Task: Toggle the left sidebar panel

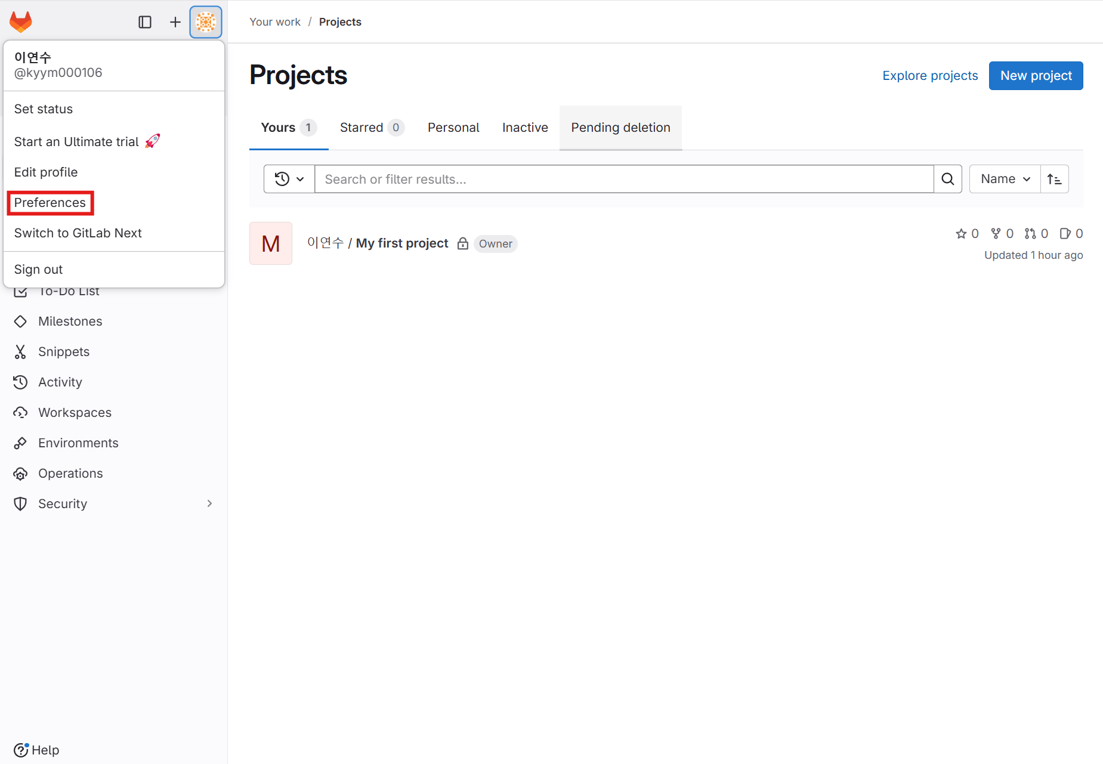Action: coord(145,21)
